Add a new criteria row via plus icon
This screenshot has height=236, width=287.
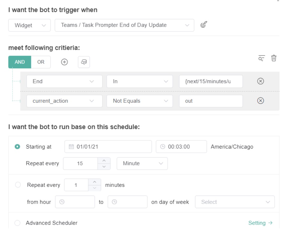pos(64,62)
